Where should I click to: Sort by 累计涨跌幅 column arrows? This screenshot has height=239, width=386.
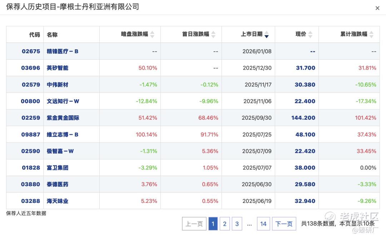click(371, 34)
